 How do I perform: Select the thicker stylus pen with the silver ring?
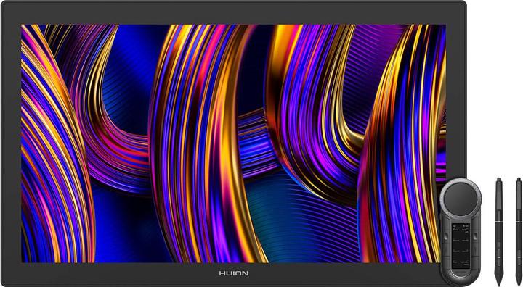(498, 232)
